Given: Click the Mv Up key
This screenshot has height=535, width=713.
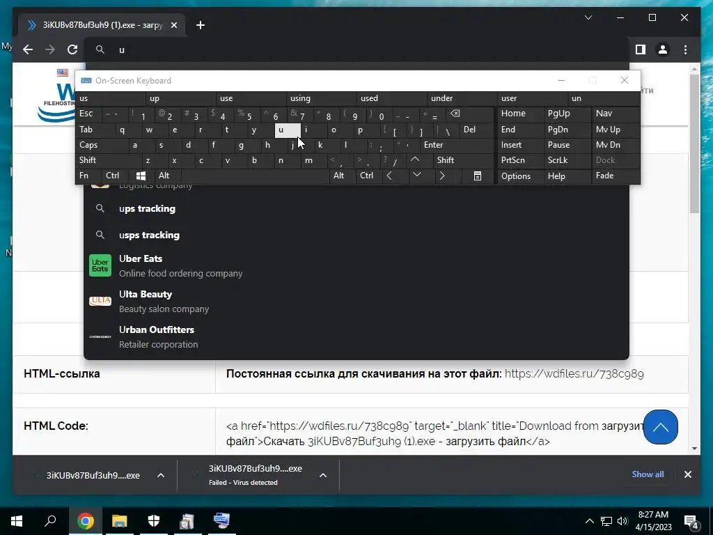Looking at the screenshot, I should pos(616,130).
